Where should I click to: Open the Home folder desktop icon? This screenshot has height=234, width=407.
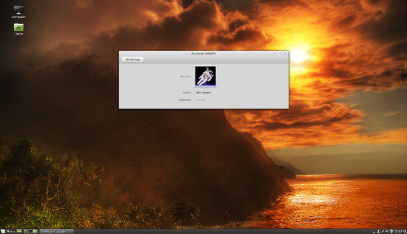point(18,29)
